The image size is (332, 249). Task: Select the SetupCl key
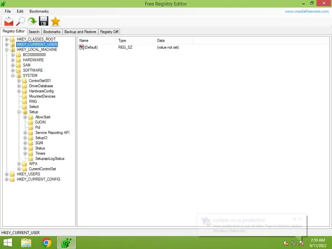pos(41,138)
